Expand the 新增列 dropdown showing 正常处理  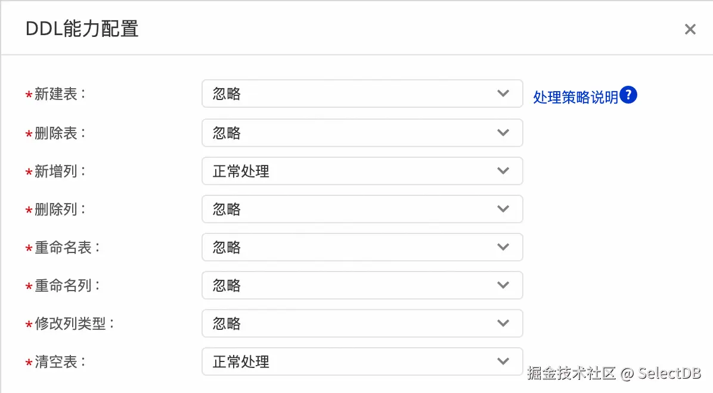coord(362,171)
